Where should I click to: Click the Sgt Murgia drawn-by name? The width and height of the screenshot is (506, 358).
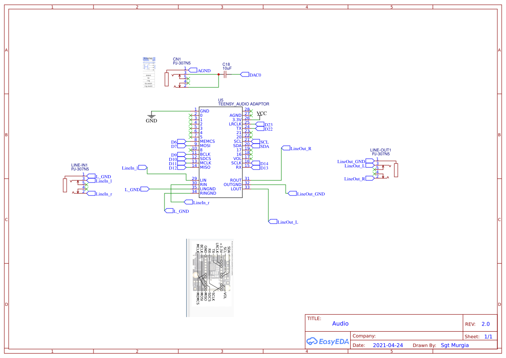pyautogui.click(x=454, y=345)
